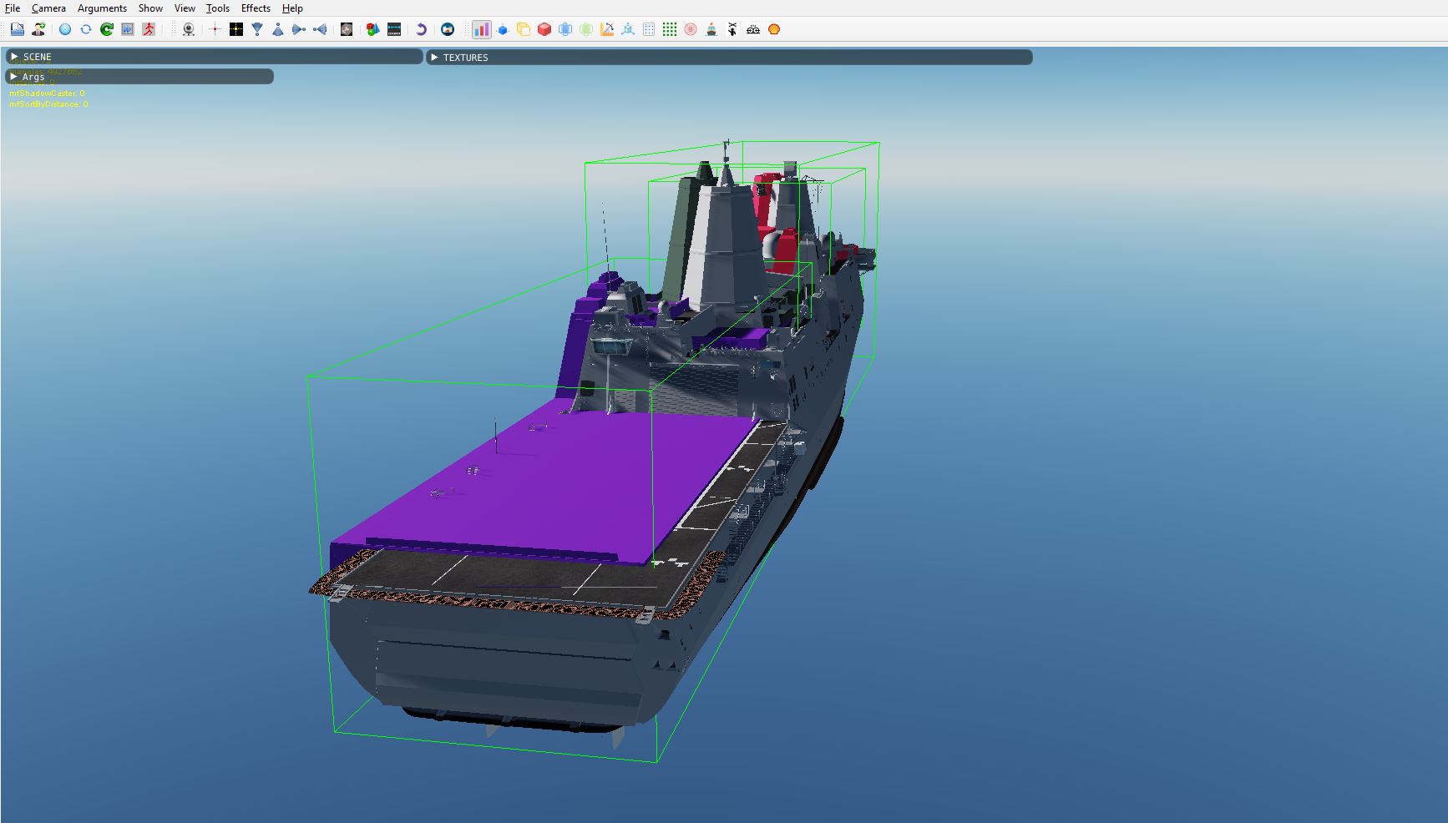Click the black square yellow cross icon
Viewport: 1448px width, 823px height.
(x=236, y=29)
